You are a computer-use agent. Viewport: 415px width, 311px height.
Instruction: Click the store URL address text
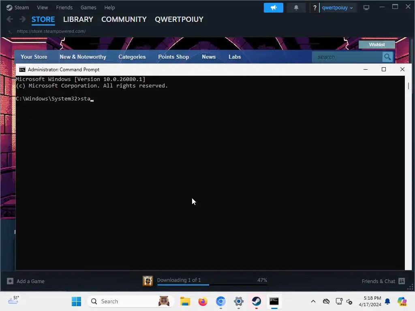point(51,31)
